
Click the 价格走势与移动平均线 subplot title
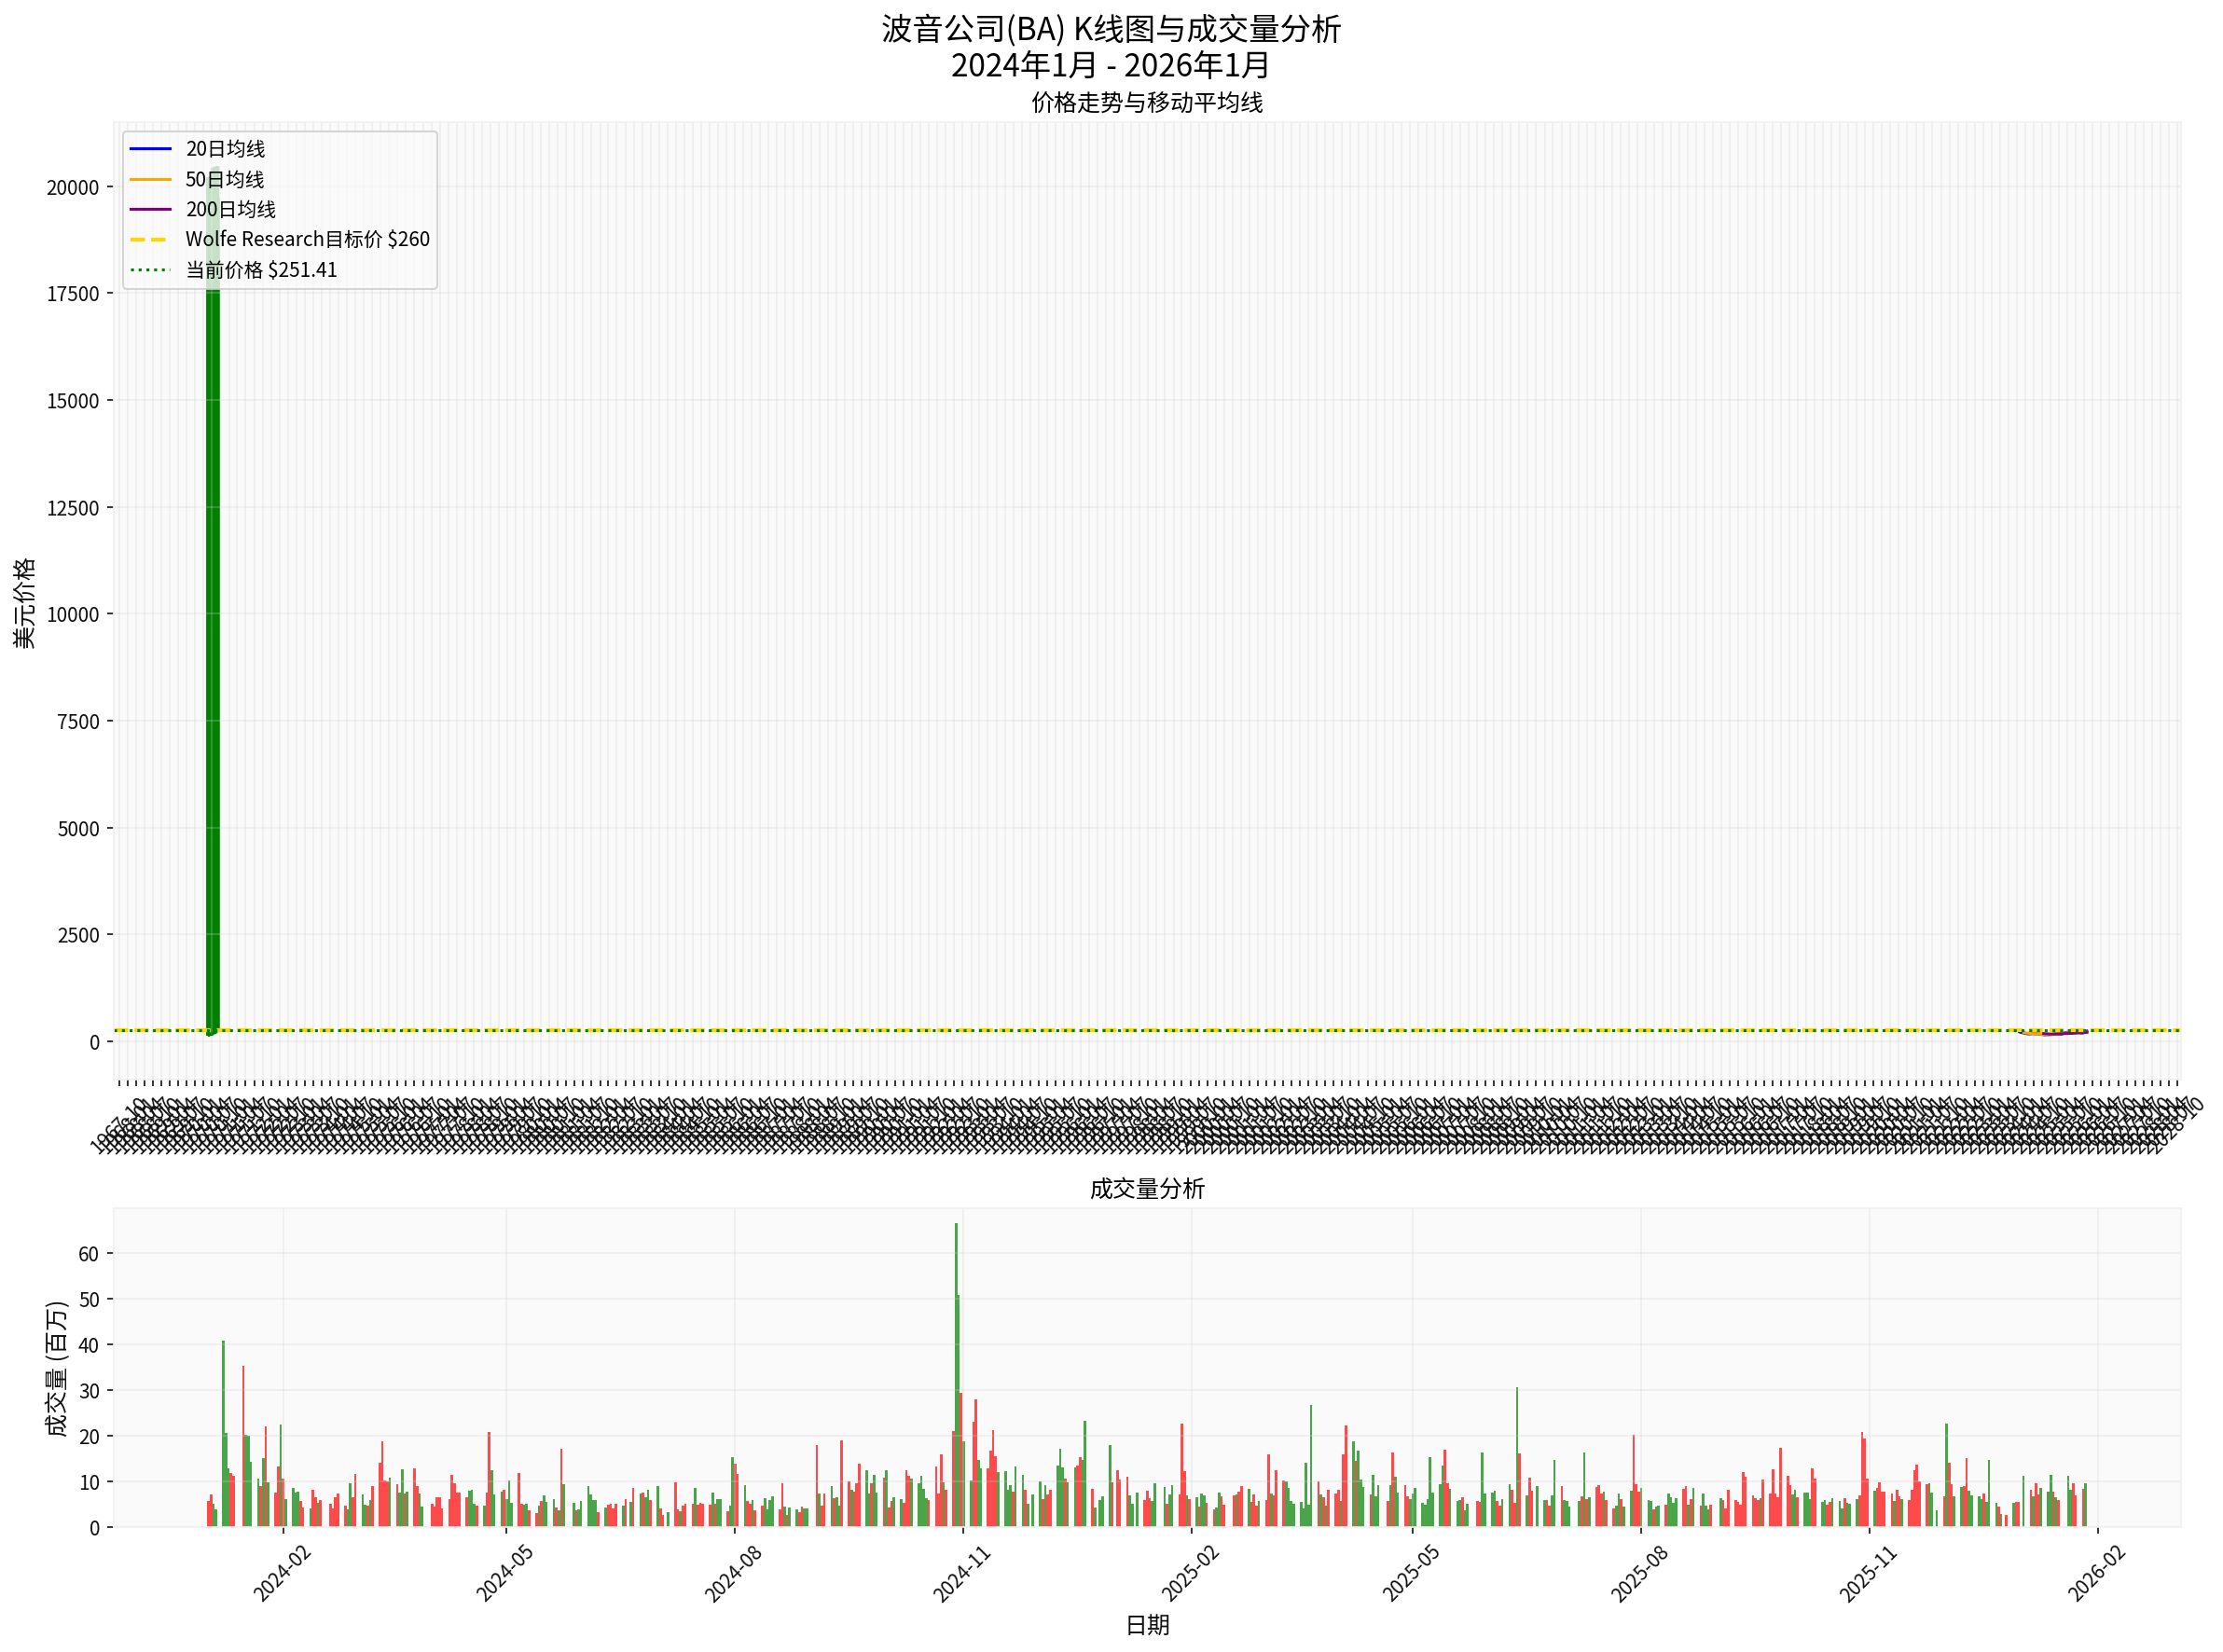coord(1146,102)
